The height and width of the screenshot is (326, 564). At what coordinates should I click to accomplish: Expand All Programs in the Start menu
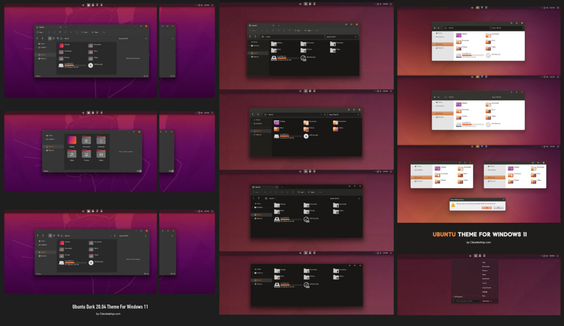point(457,297)
